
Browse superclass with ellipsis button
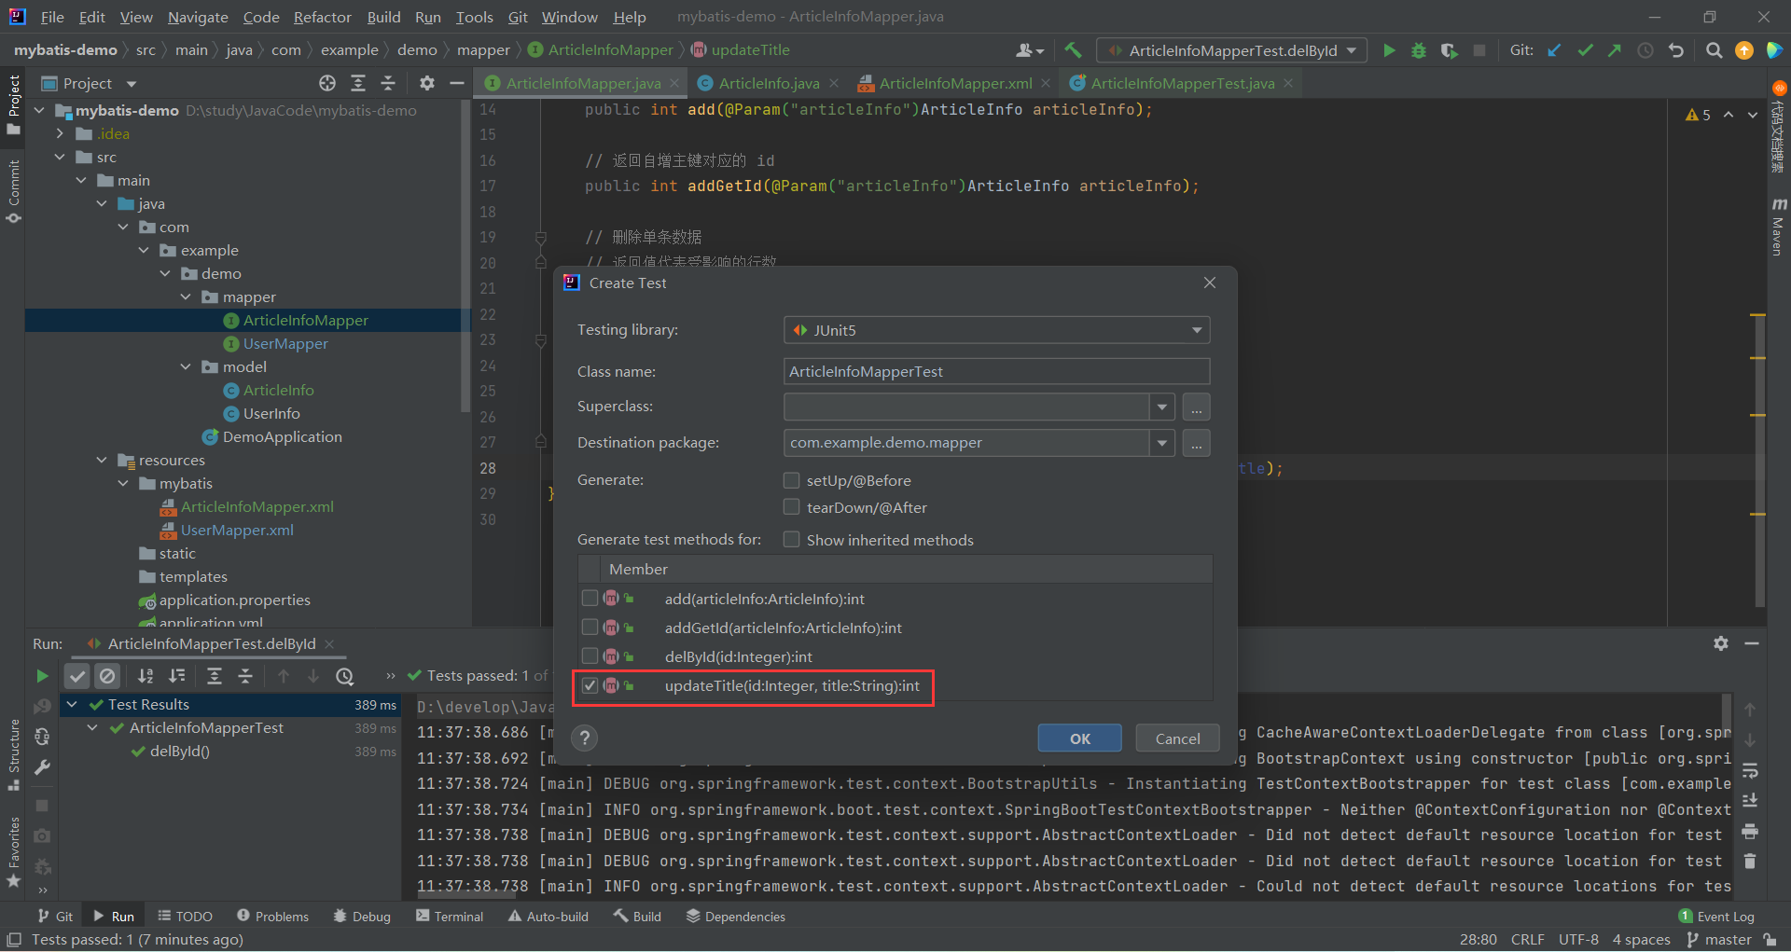pos(1196,407)
